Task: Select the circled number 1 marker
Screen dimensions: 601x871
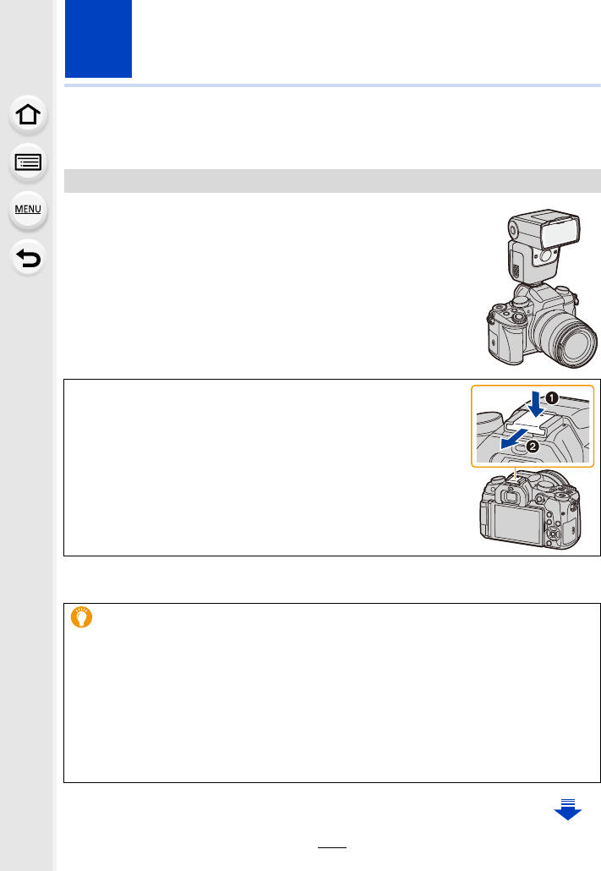Action: click(x=551, y=397)
